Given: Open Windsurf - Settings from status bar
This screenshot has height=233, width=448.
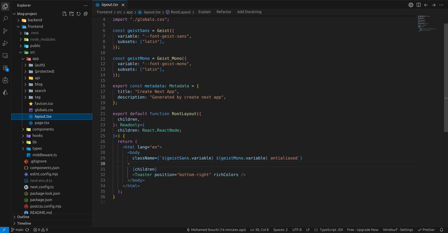Looking at the screenshot, I should (x=398, y=230).
